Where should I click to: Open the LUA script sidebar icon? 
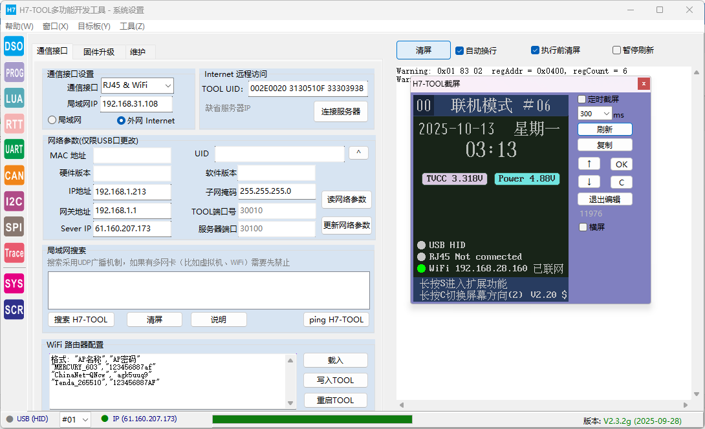tap(14, 98)
